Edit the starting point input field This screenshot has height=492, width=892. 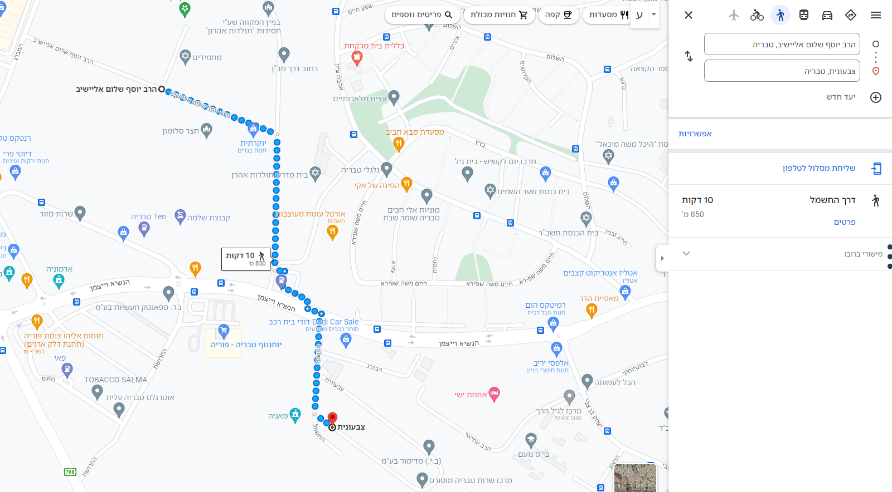pyautogui.click(x=782, y=44)
